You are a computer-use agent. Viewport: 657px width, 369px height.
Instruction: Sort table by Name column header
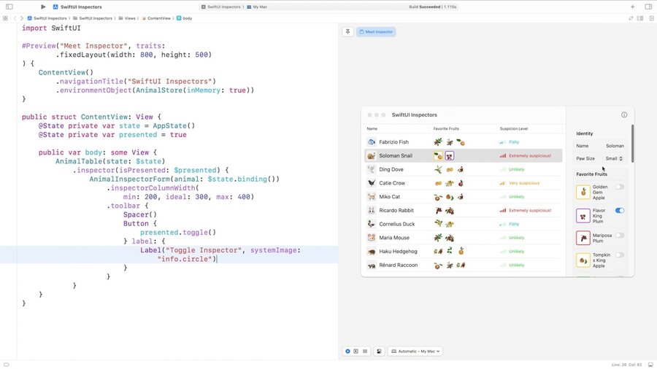coord(372,129)
